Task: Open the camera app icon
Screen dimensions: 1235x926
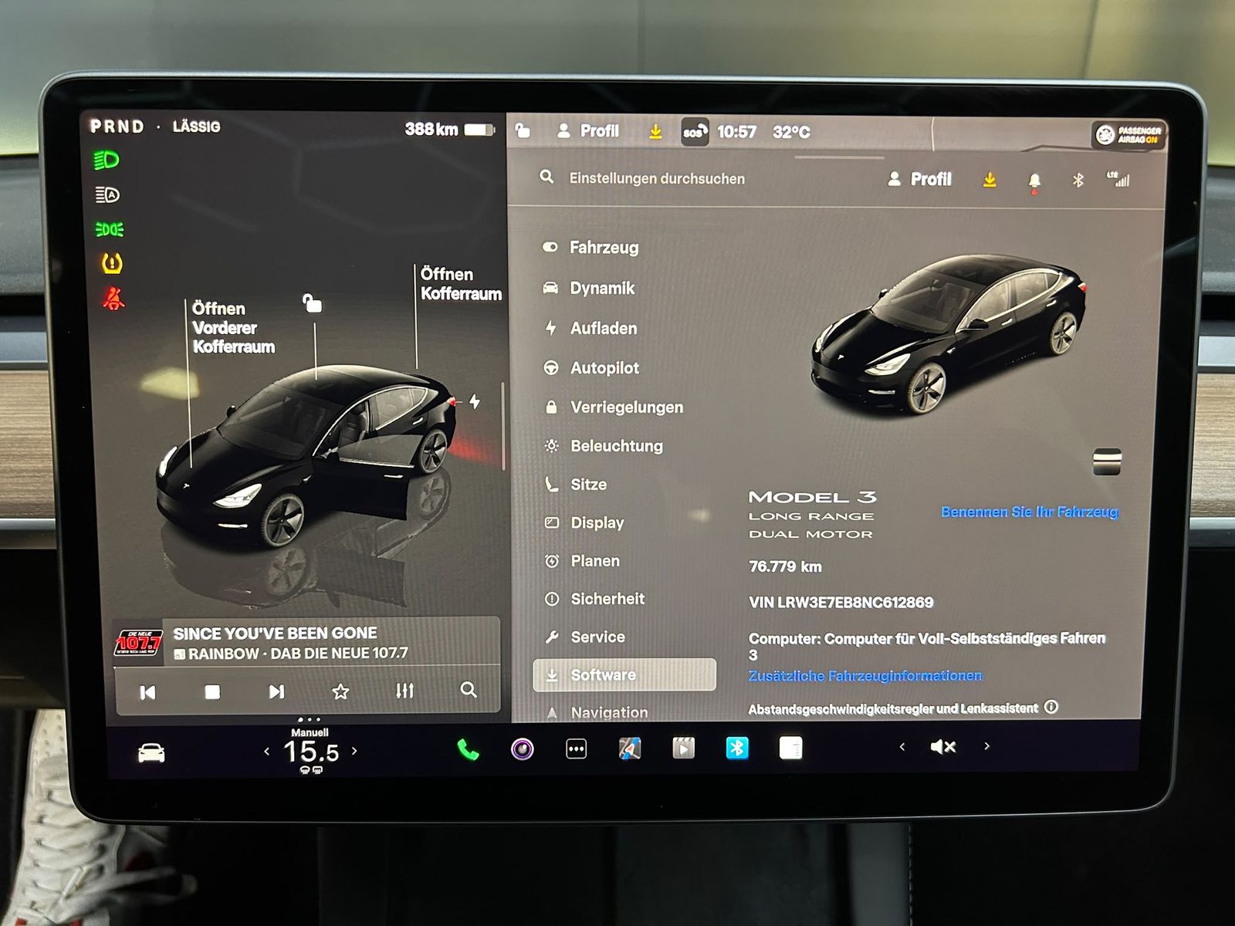Action: pyautogui.click(x=523, y=749)
